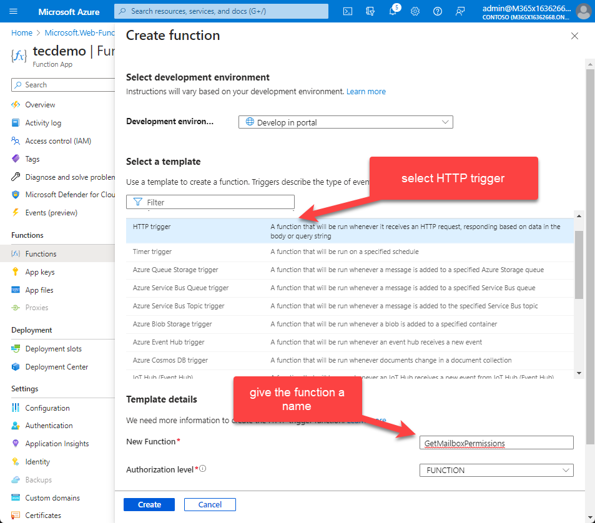Click the Microsoft Defender shield icon
This screenshot has height=523, width=595.
[x=16, y=195]
